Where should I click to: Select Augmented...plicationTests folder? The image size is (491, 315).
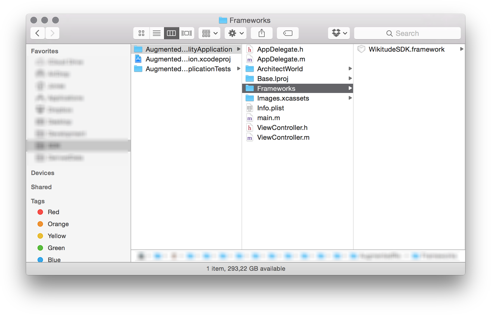click(x=187, y=69)
